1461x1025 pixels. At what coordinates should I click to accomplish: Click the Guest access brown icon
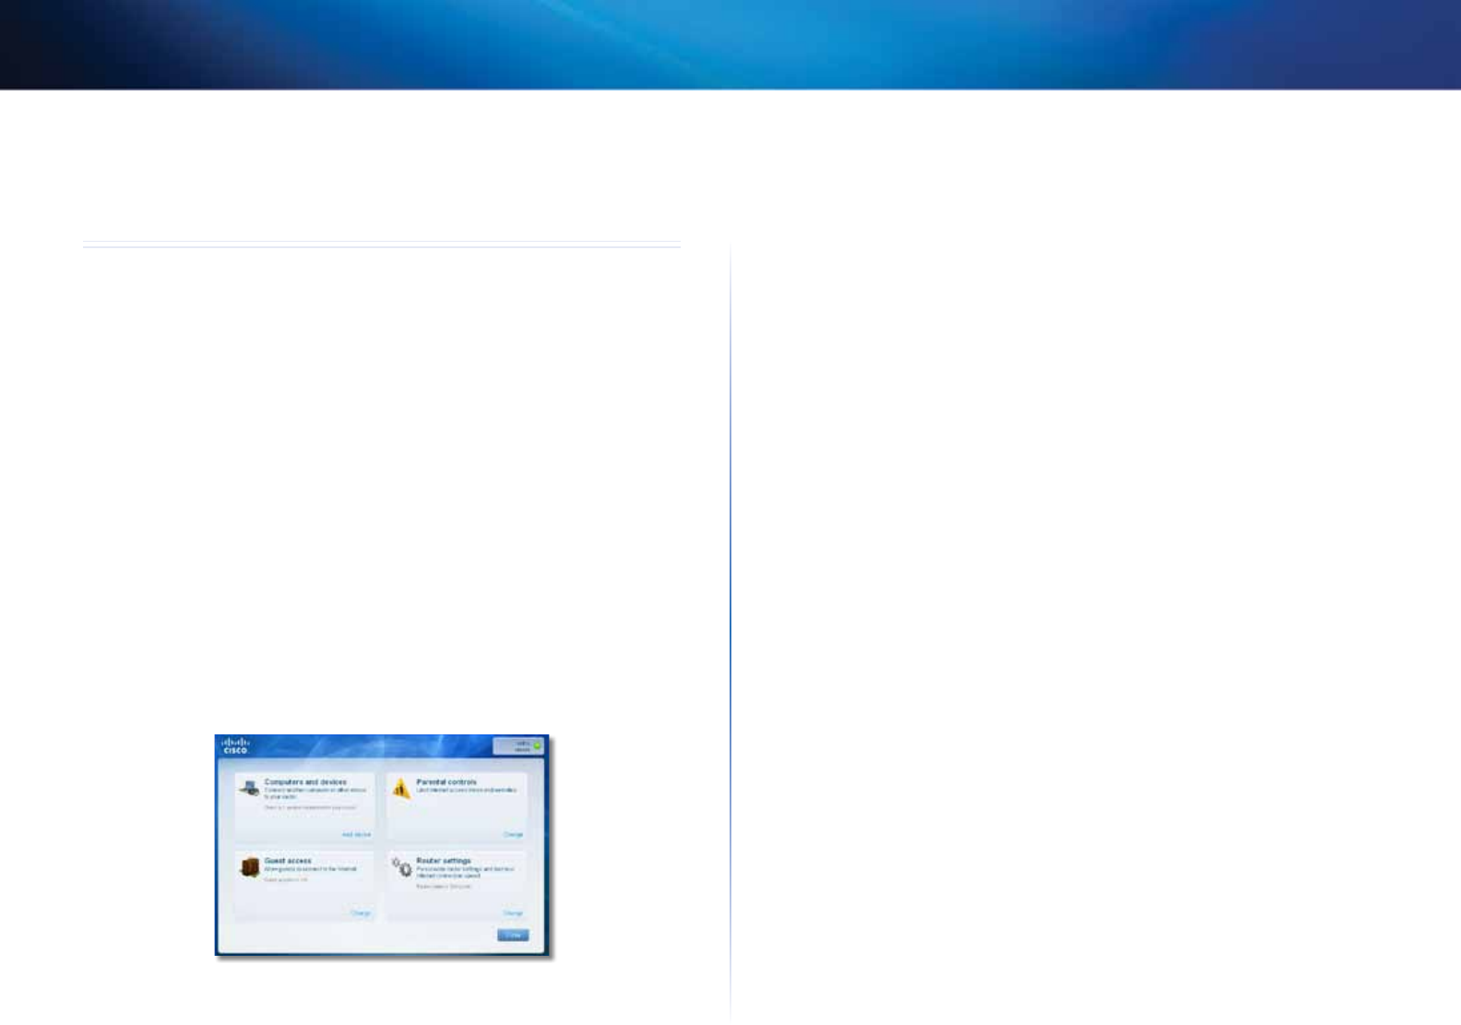point(249,868)
